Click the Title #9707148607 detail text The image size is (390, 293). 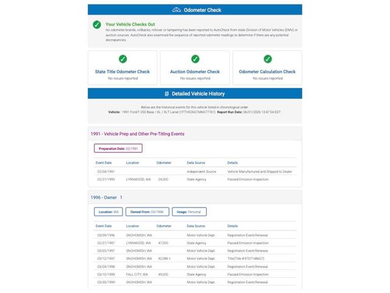tap(246, 259)
